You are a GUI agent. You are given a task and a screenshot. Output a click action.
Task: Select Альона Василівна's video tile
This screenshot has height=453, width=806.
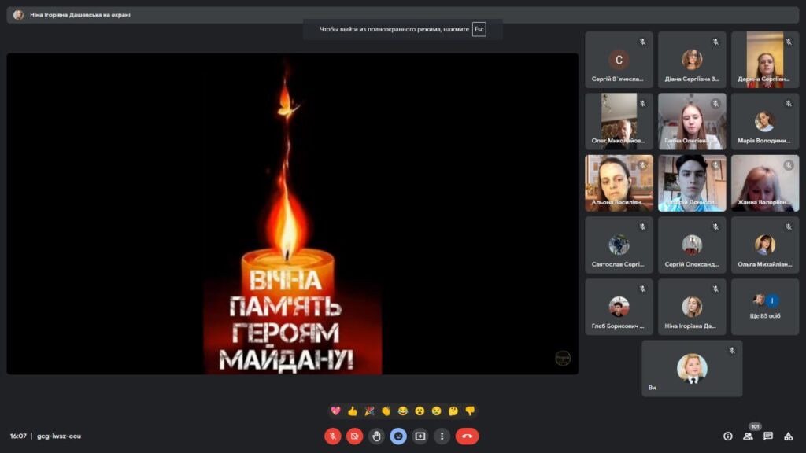(x=619, y=182)
